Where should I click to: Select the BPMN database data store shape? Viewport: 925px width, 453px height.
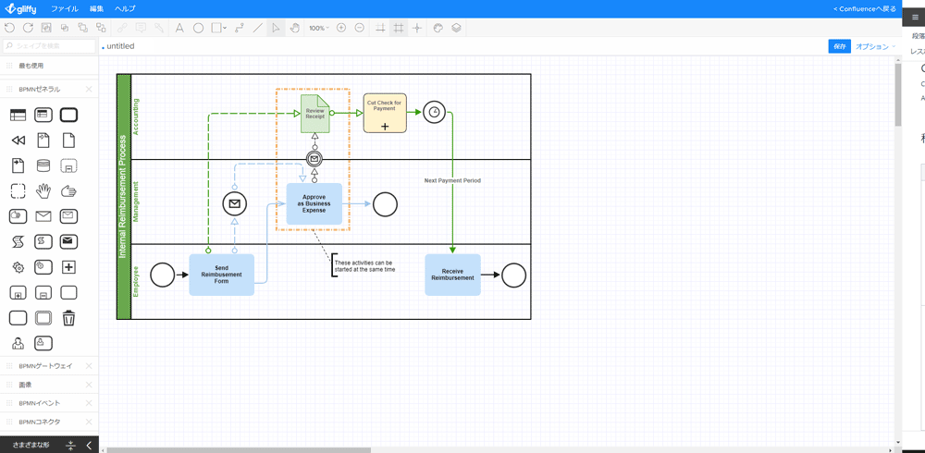[43, 165]
